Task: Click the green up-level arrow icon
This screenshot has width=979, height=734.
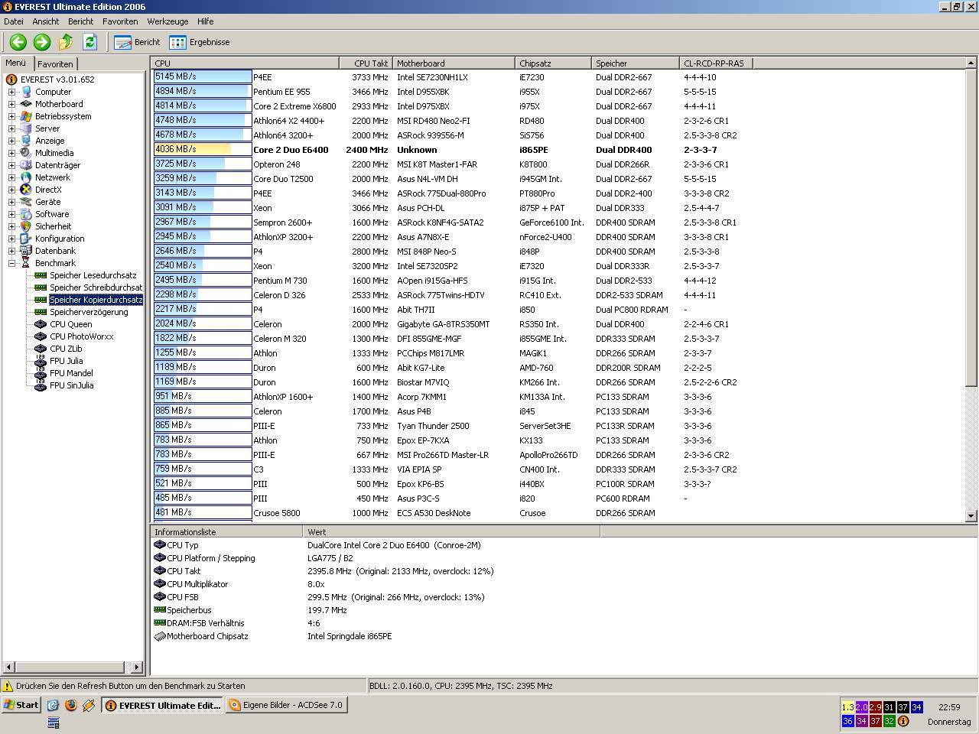Action: (x=66, y=42)
